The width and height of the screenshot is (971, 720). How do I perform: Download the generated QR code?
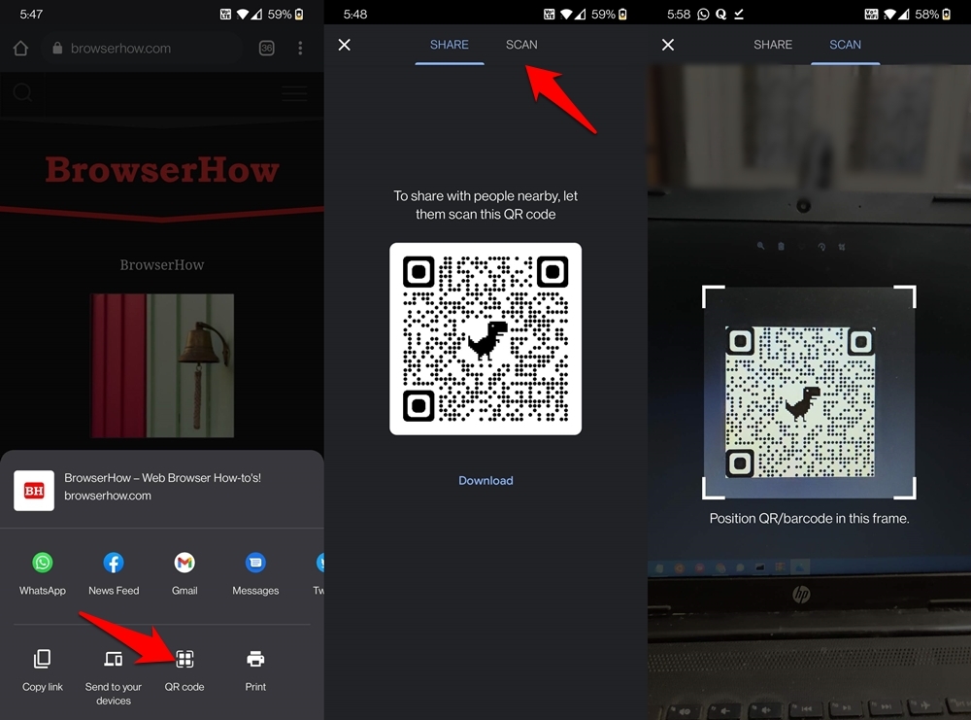pyautogui.click(x=485, y=480)
